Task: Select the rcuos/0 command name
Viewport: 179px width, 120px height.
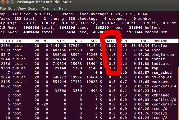Action: (x=159, y=109)
